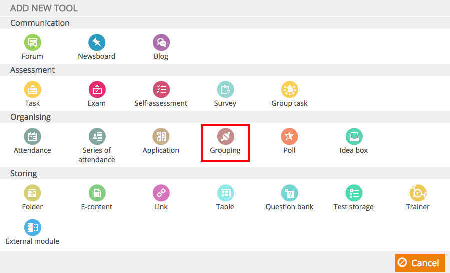Choose the Attendance tool icon
Viewport: 450px width, 273px height.
pos(32,137)
